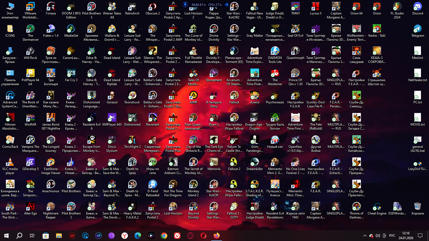Open Cheat Engine from the desktop
The image size is (429, 241).
(377, 208)
